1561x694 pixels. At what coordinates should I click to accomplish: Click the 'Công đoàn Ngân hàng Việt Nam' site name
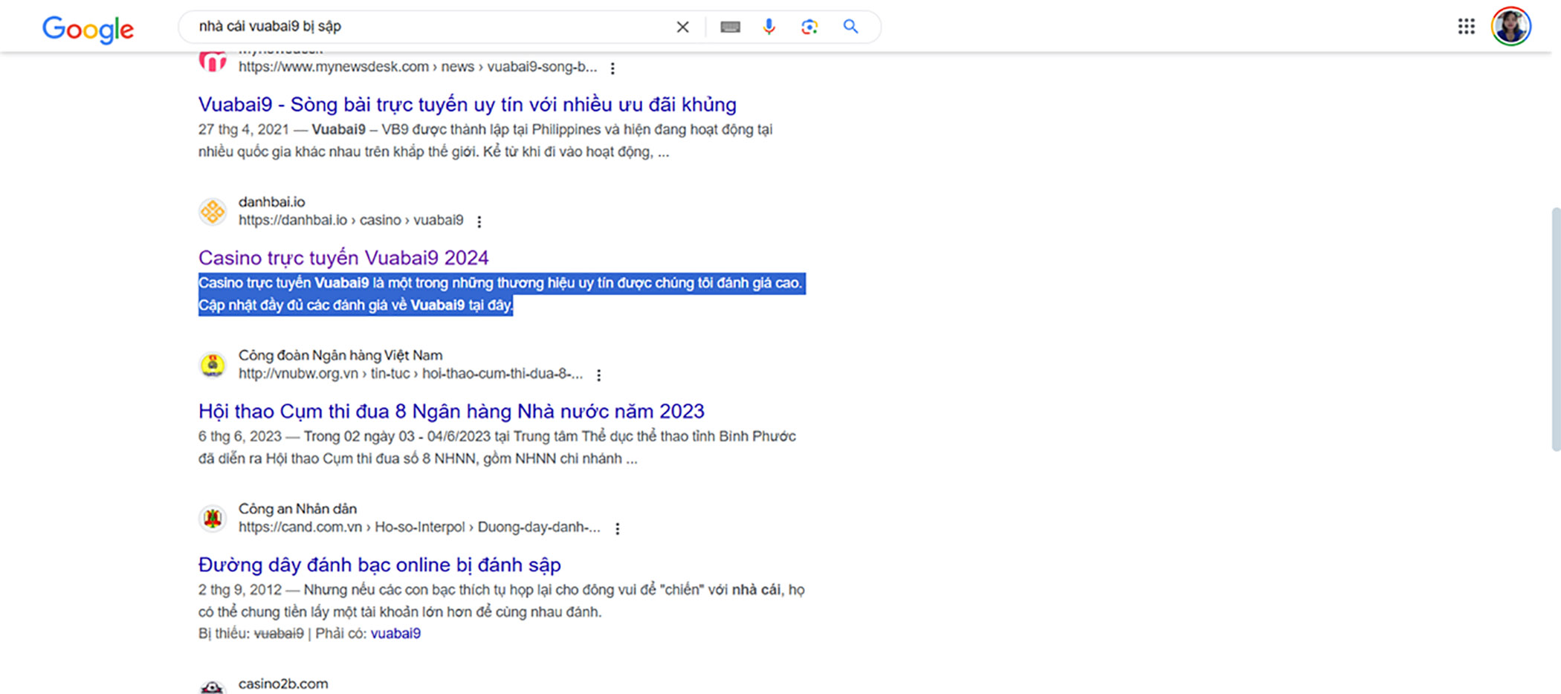[x=340, y=356]
